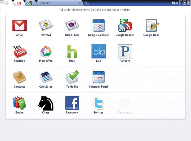Click the clock showing 8:32a
Viewport: 191px width, 141px height.
point(175,3)
